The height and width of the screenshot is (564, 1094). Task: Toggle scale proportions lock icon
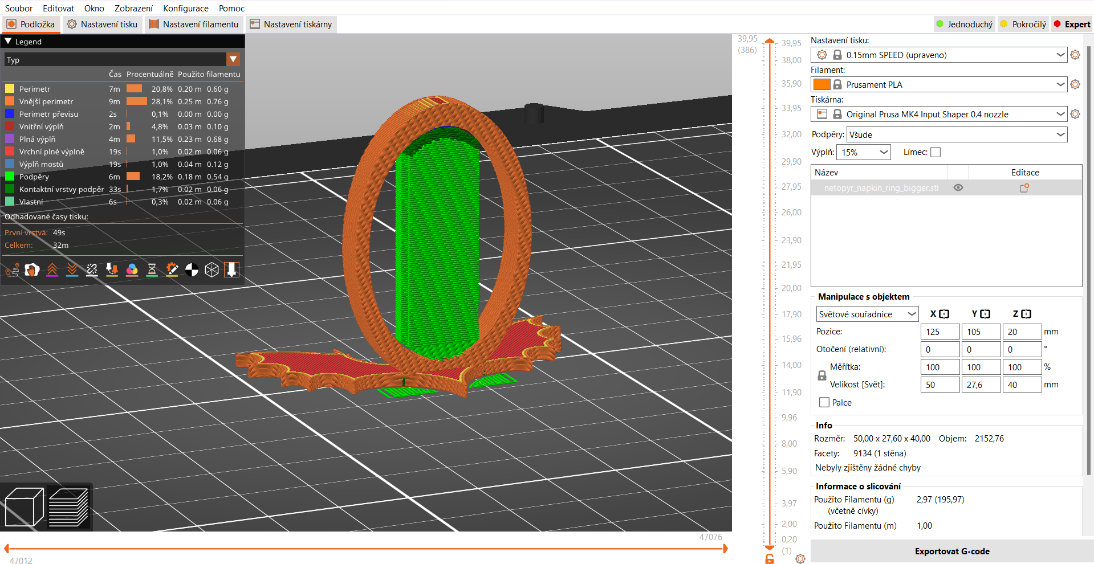(821, 376)
